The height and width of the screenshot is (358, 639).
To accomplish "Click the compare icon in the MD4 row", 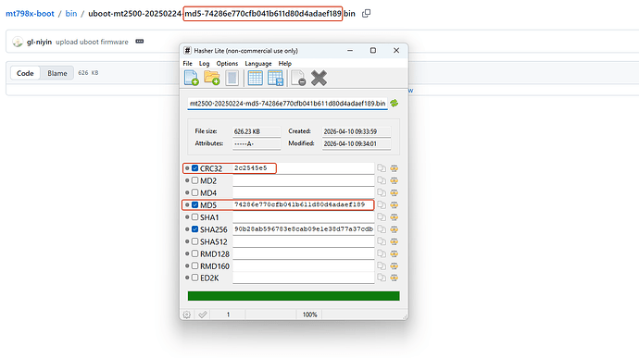I will (395, 192).
